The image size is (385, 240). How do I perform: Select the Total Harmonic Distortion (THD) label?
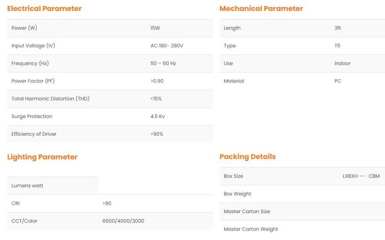click(x=50, y=99)
